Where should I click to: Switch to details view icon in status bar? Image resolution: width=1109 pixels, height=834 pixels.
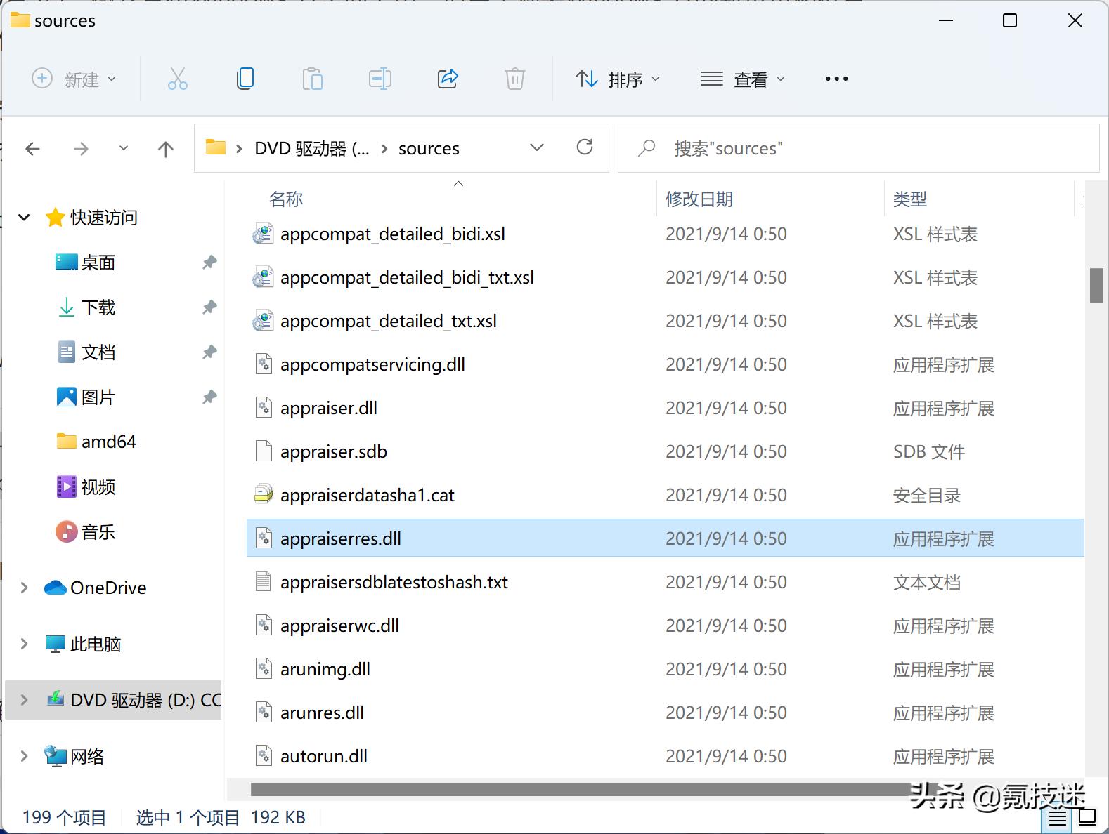click(x=1057, y=818)
